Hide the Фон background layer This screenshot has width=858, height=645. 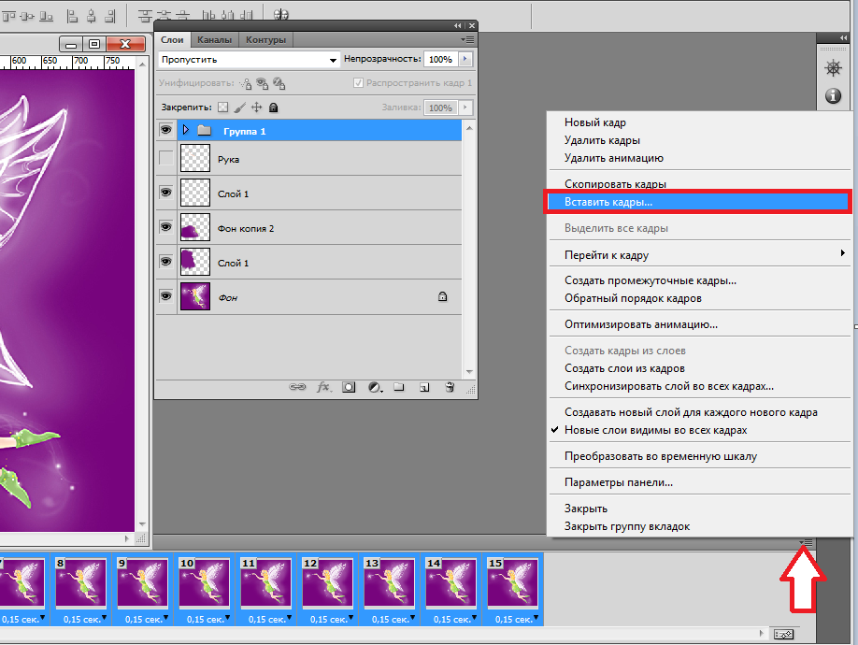pos(165,296)
